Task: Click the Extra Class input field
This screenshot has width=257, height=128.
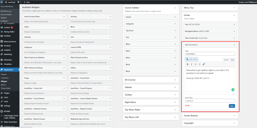Action: click(x=210, y=101)
